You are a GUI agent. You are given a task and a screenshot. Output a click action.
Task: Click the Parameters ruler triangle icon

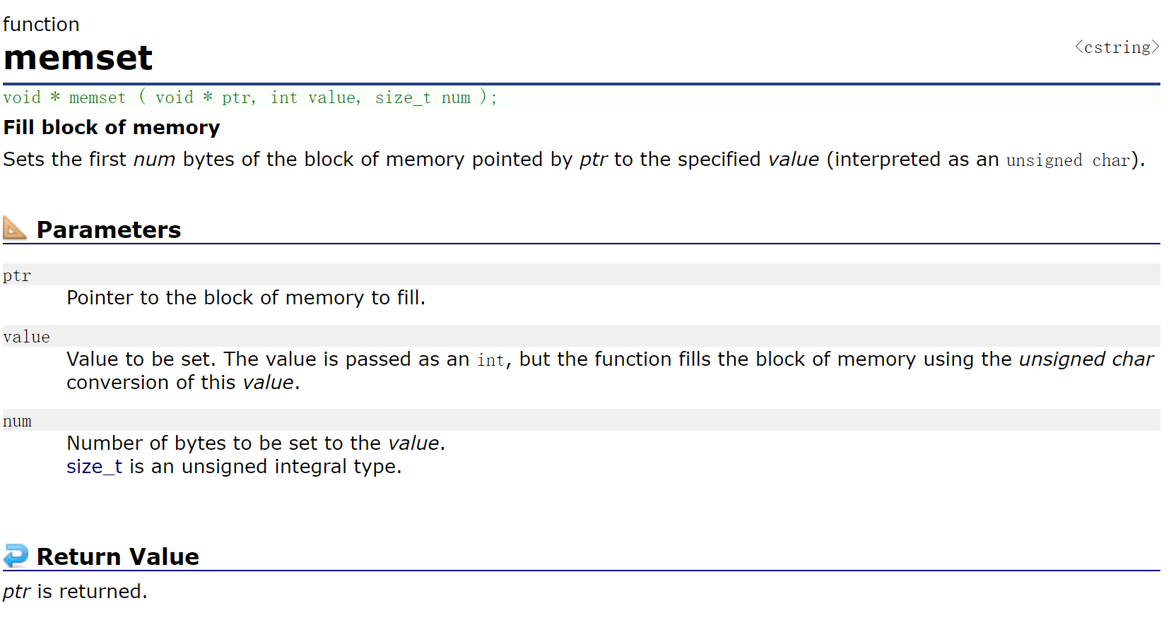click(x=15, y=227)
